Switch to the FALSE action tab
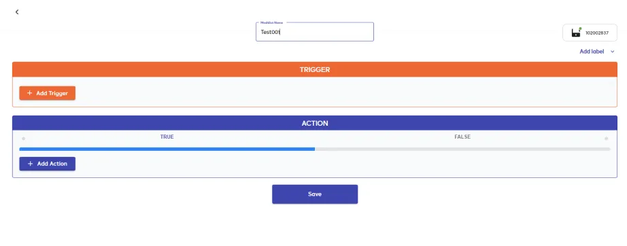This screenshot has width=627, height=246. [462, 137]
